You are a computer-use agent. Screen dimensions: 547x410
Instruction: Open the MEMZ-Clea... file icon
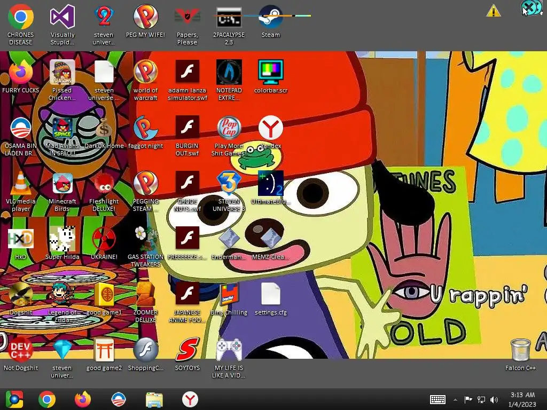point(271,239)
